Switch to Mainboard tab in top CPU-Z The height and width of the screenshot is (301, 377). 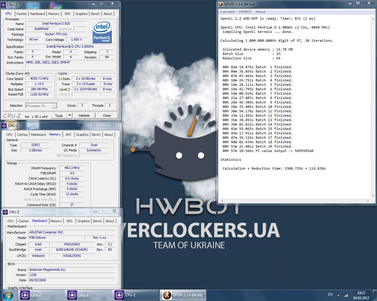(x=37, y=14)
